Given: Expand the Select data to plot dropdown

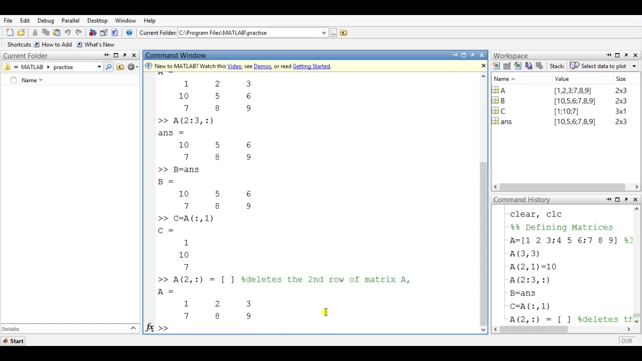Looking at the screenshot, I should (x=634, y=66).
